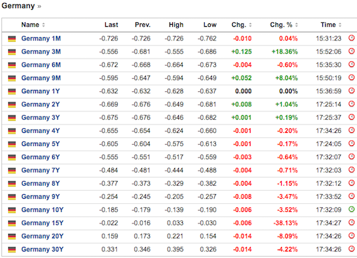The width and height of the screenshot is (357, 258).
Task: Open the Germany 10Y bond link
Action: coord(42,210)
